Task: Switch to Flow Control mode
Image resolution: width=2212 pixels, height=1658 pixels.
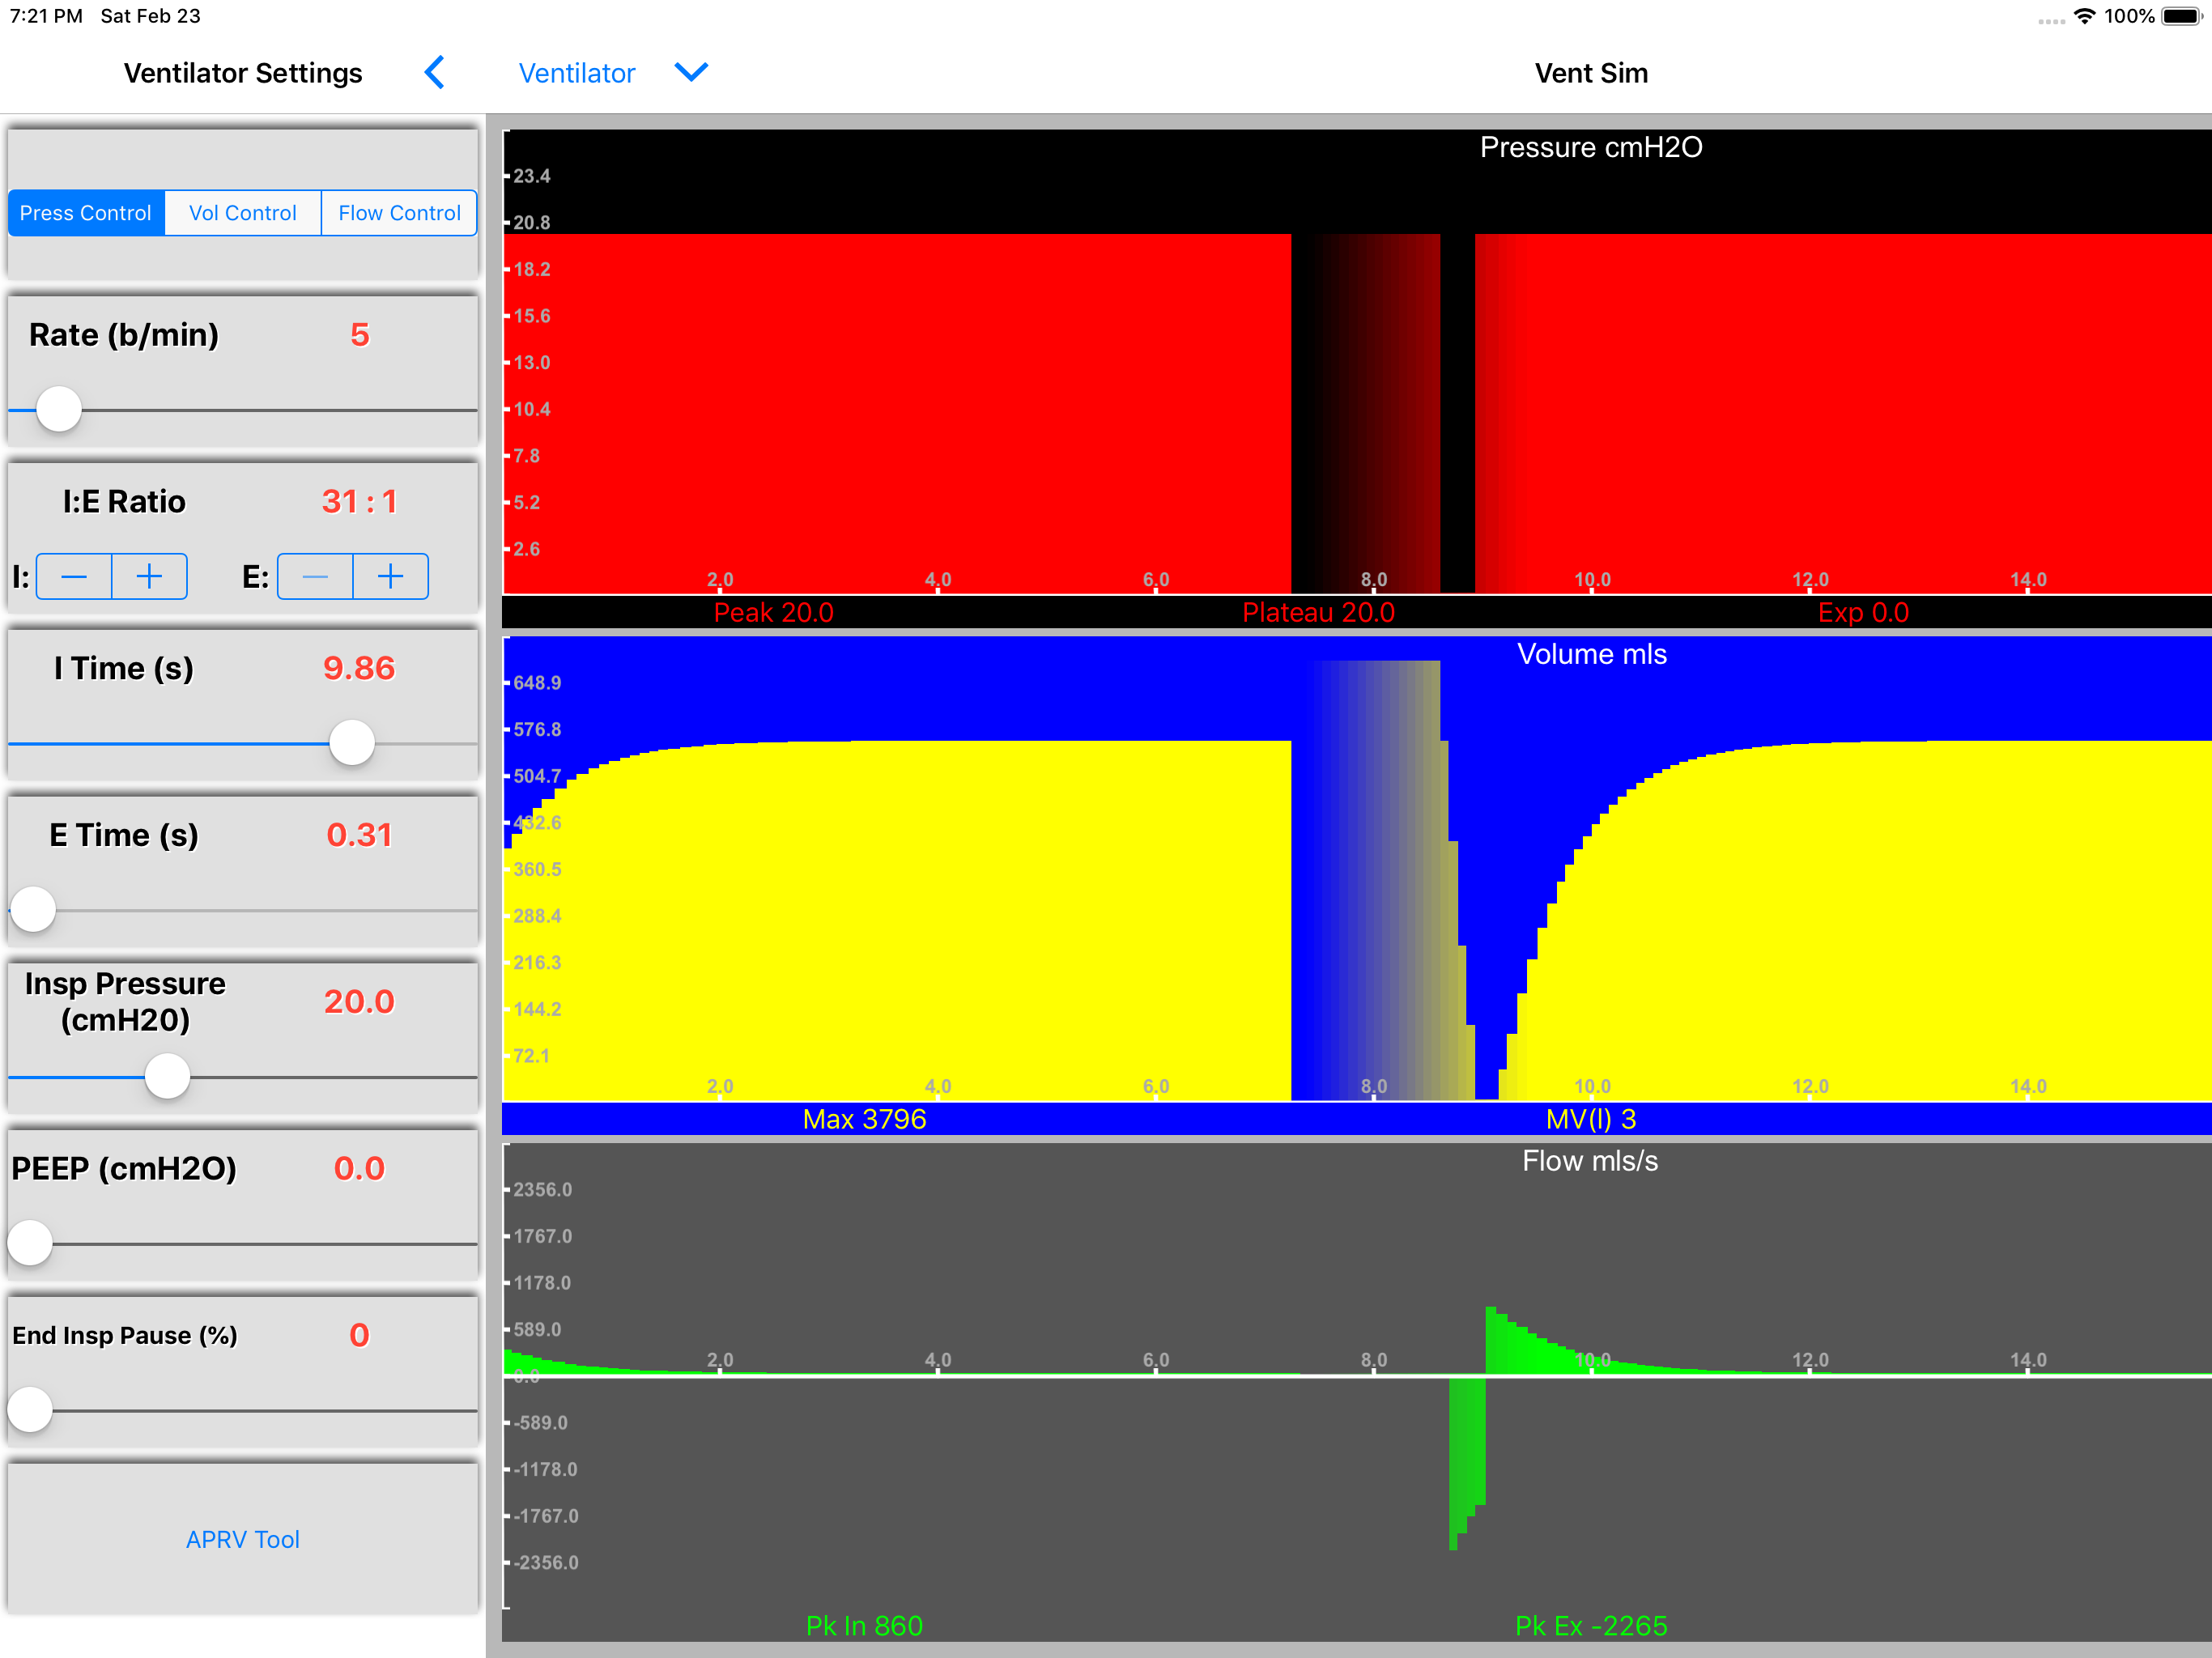Action: (x=399, y=213)
